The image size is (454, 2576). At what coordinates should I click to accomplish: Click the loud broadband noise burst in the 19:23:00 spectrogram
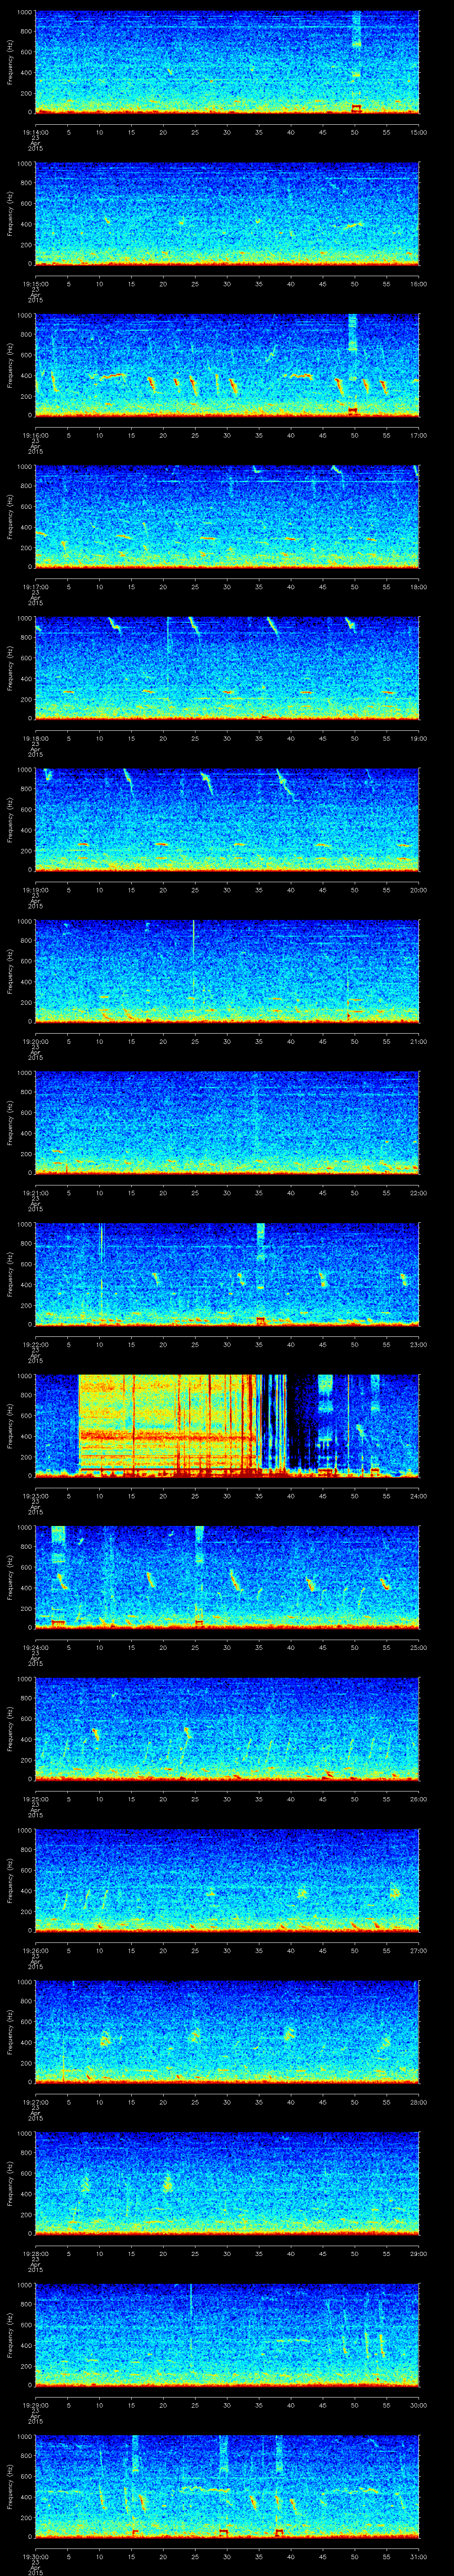168,1425
